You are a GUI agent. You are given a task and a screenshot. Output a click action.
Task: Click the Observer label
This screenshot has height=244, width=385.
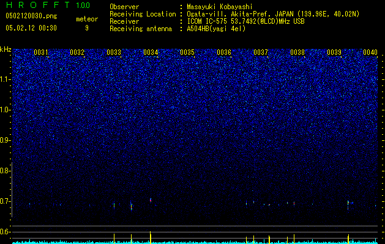click(x=124, y=7)
